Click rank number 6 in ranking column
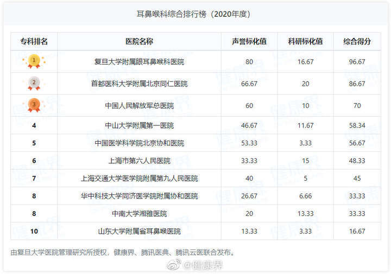This screenshot has height=274, width=391. (x=34, y=161)
